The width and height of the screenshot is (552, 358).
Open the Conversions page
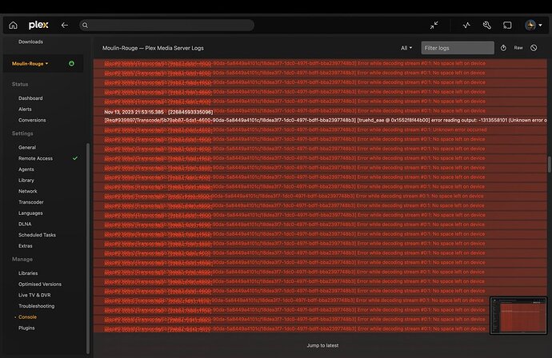(32, 120)
